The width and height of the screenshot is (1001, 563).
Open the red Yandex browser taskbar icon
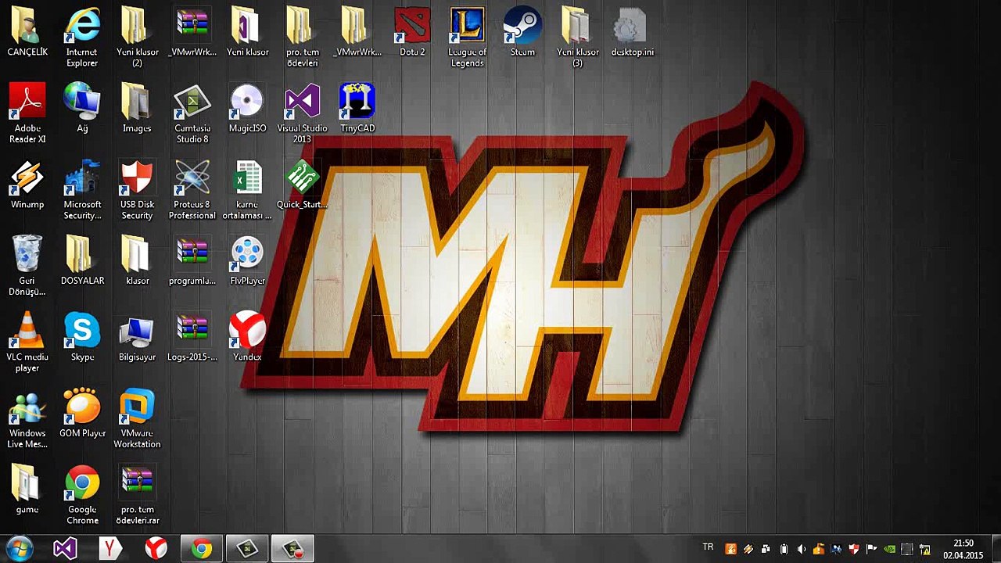coord(156,549)
